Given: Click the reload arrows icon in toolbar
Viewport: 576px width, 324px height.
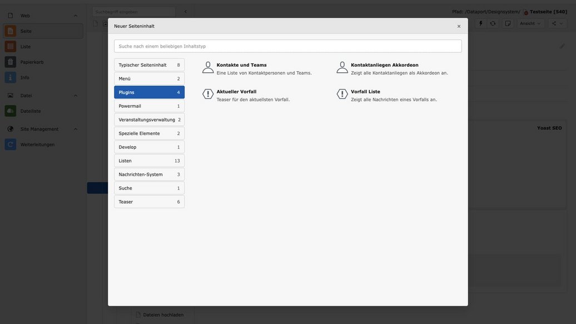Looking at the screenshot, I should (x=493, y=23).
